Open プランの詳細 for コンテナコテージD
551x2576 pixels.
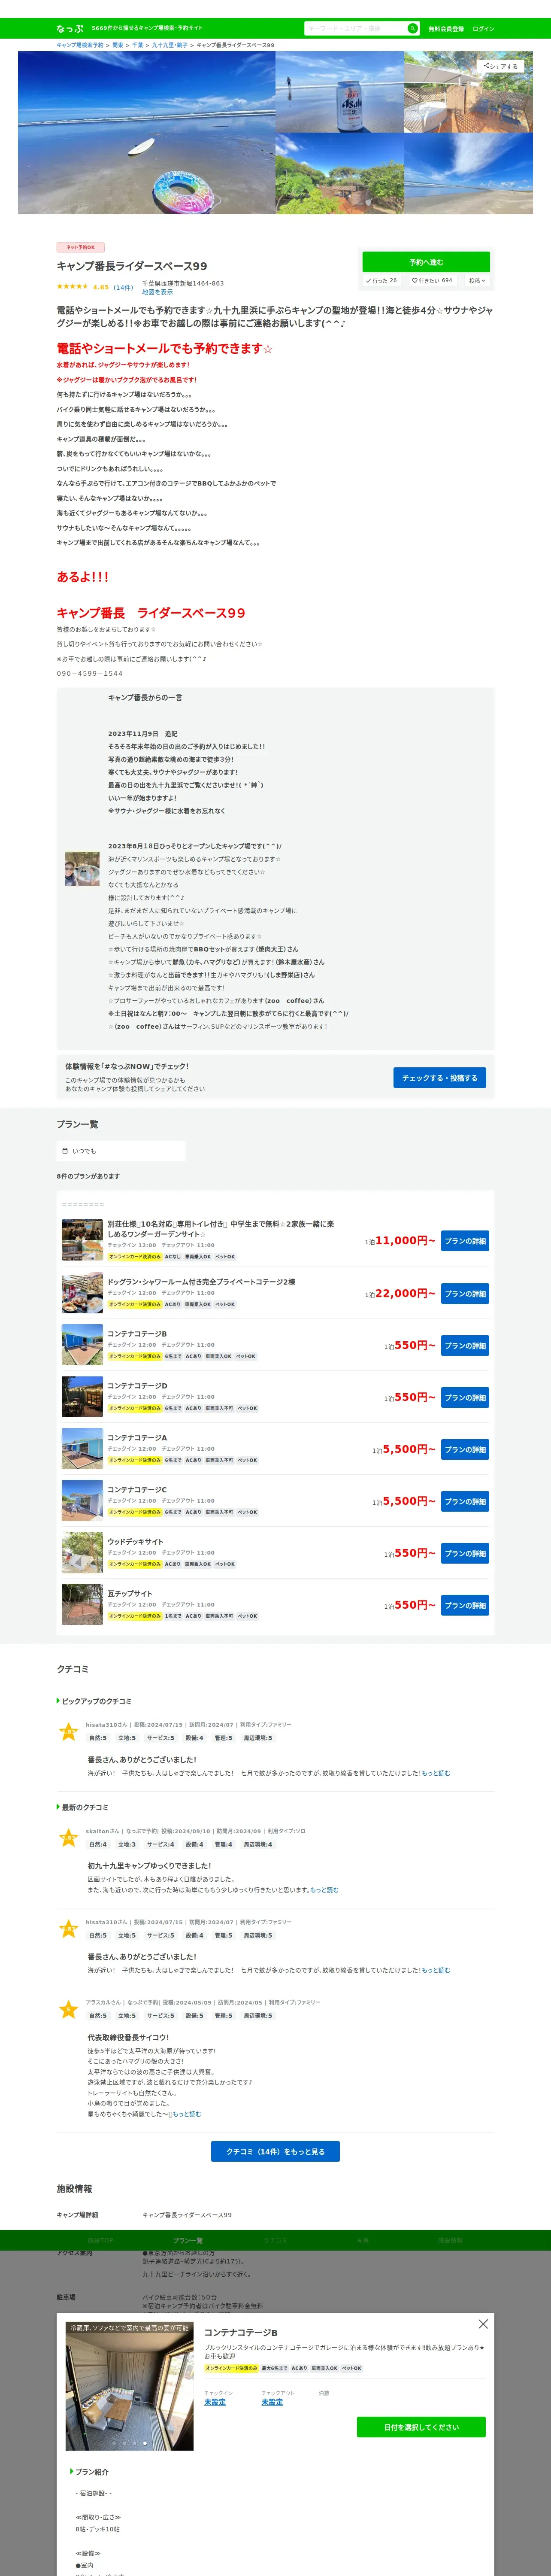pyautogui.click(x=465, y=1398)
